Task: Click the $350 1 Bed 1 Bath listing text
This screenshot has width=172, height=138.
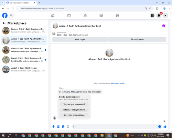Action: coord(73,35)
